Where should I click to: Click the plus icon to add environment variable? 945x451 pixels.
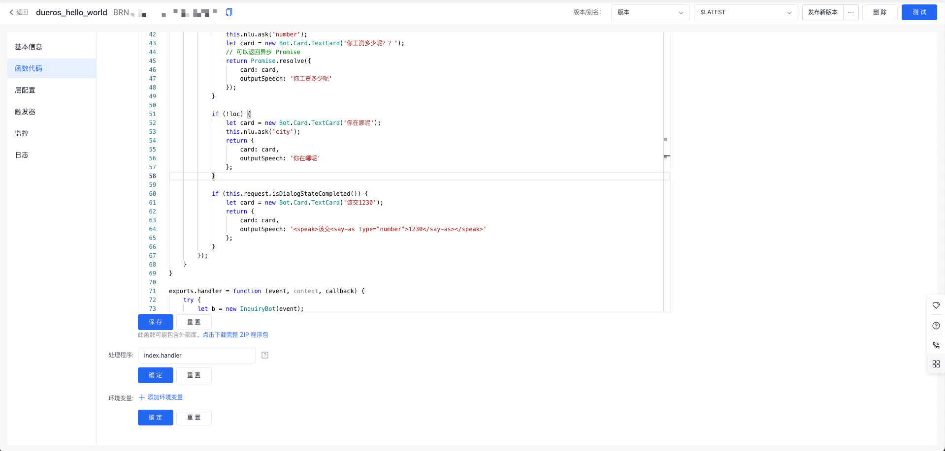[142, 397]
